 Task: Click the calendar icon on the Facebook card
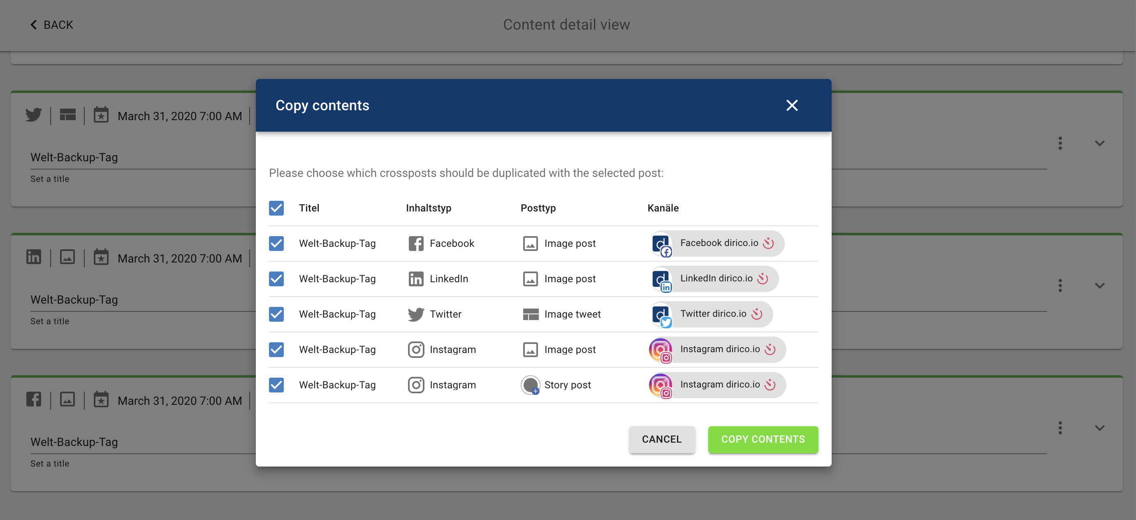(x=101, y=399)
